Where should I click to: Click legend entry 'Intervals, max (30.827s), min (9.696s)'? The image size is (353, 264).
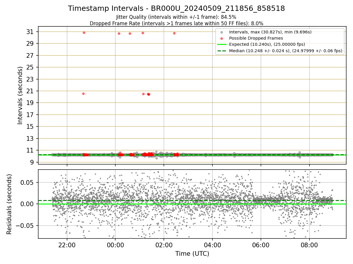(270, 32)
